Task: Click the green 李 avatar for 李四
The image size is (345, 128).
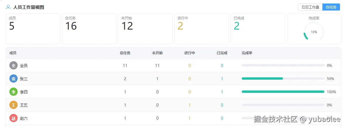Action: coord(14,92)
